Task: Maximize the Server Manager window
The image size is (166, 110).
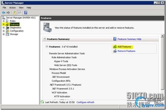Action: click(x=159, y=3)
